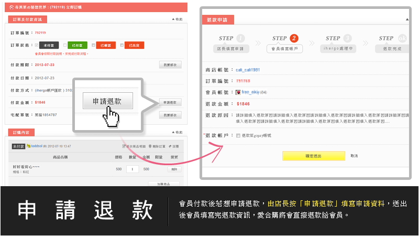This screenshot has height=236, width=419.
Task: Check the refund to gopay account checkbox
Action: 238,136
